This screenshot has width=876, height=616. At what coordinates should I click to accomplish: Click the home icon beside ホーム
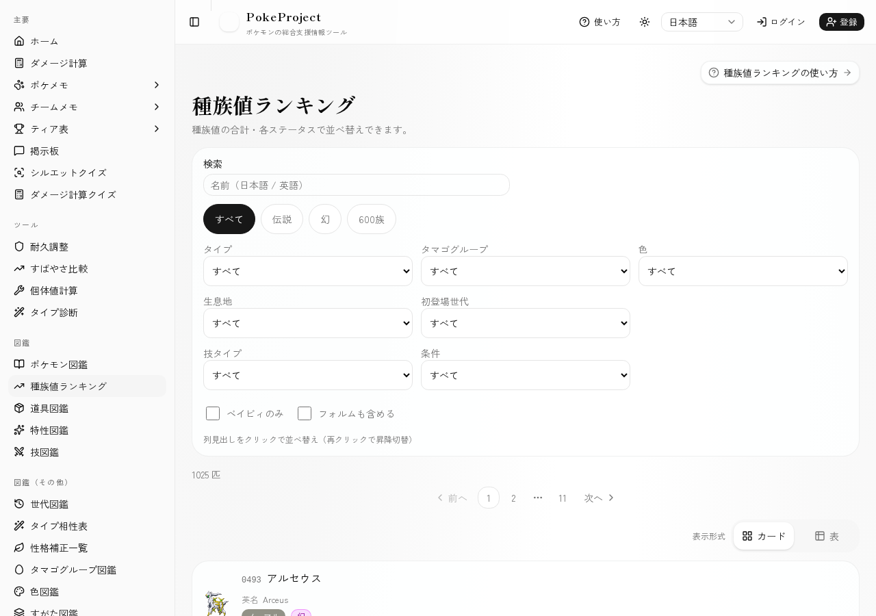point(19,41)
